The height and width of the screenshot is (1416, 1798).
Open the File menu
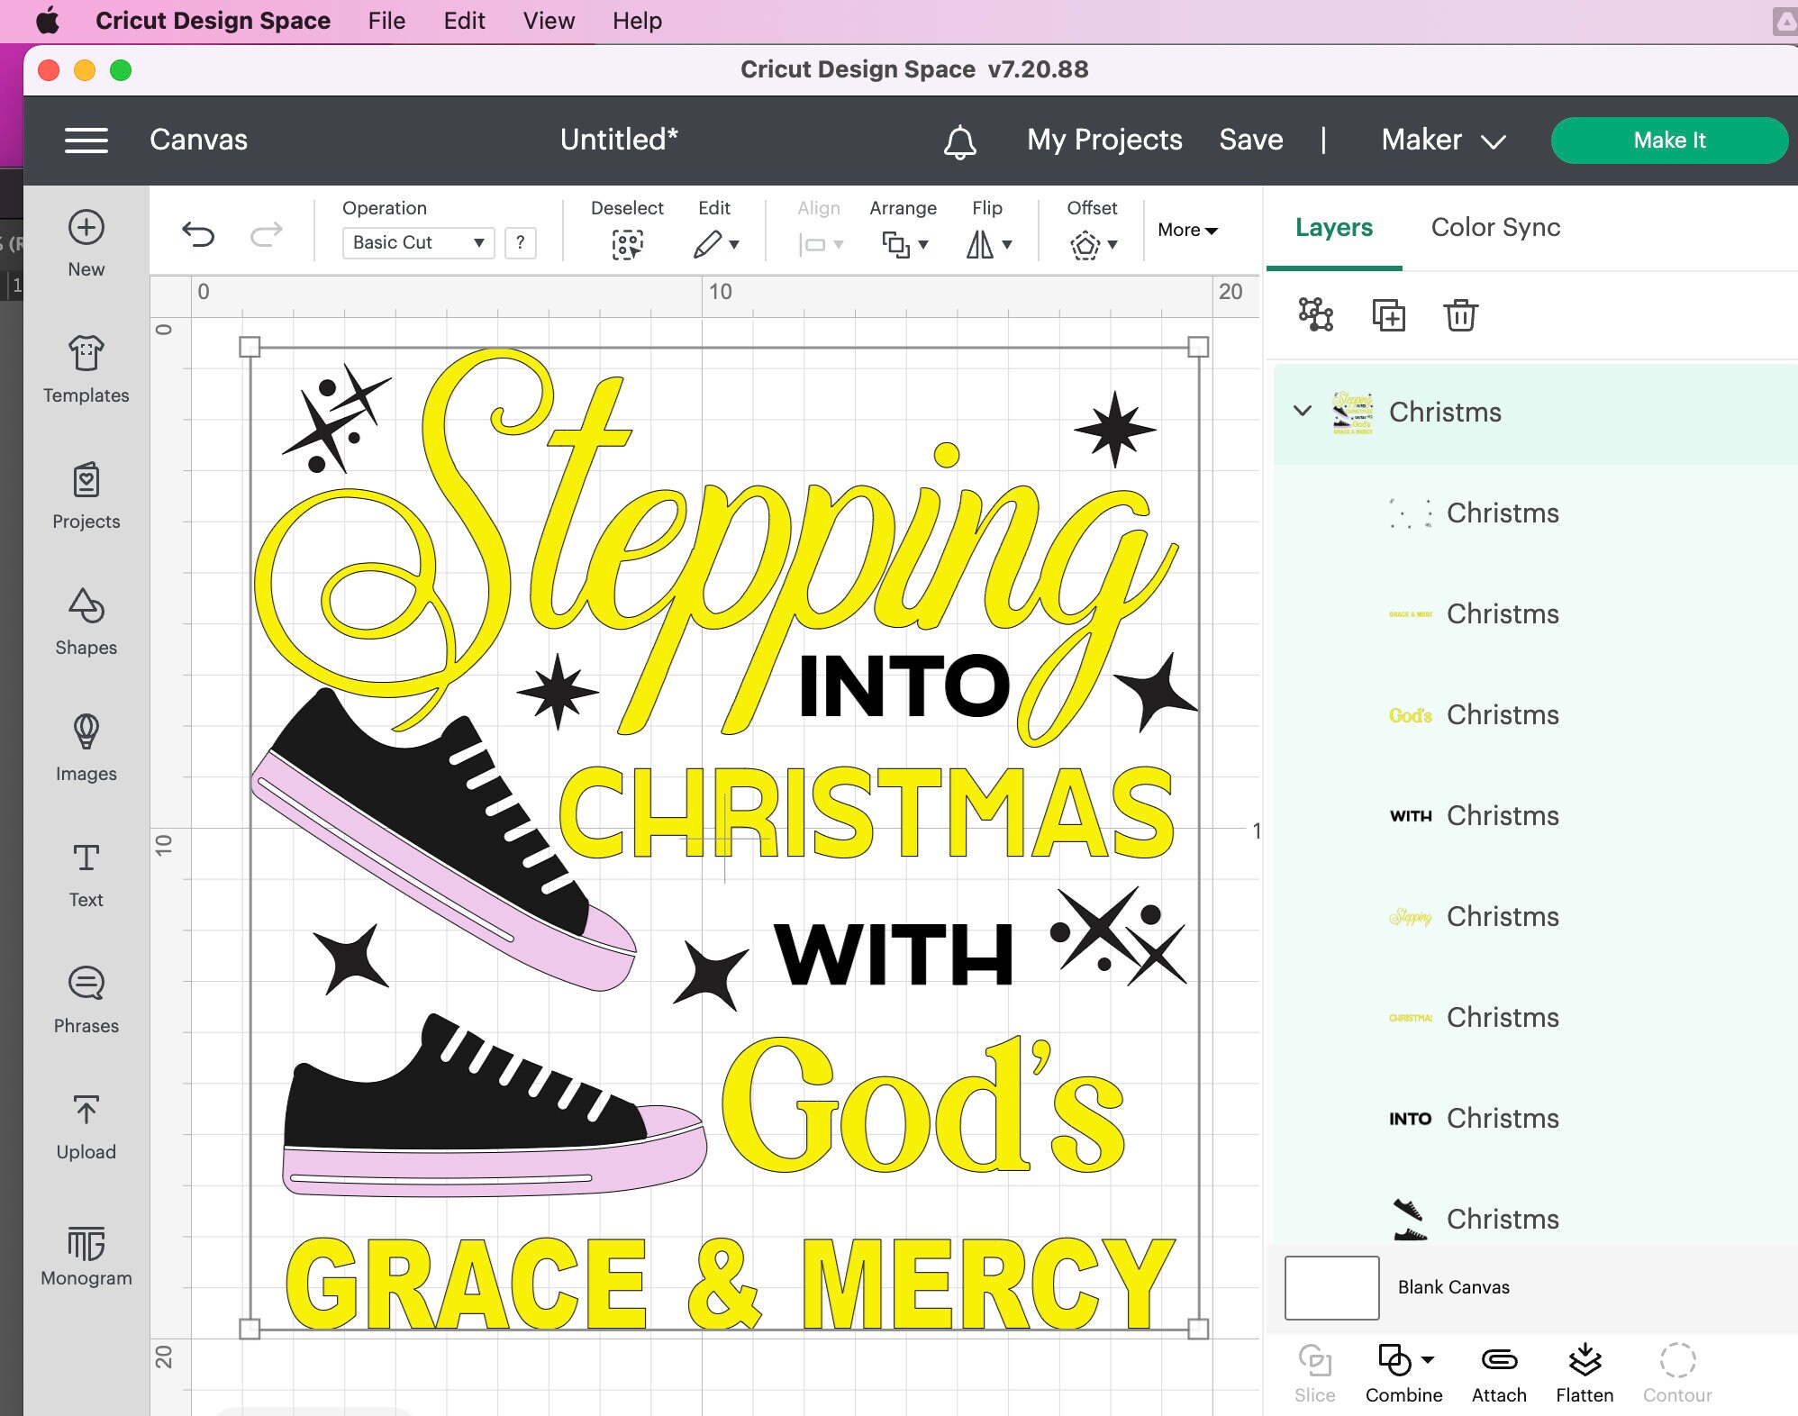tap(386, 21)
